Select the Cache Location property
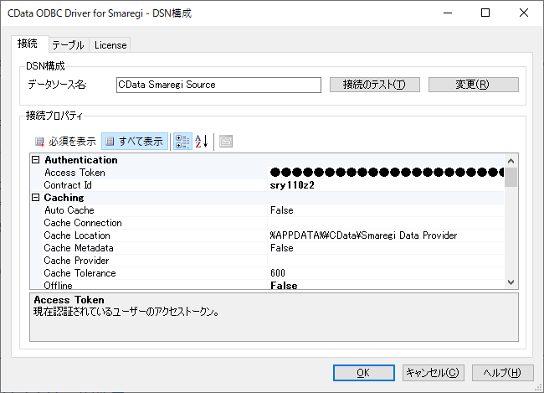Screen dimensions: 544x393 77,235
